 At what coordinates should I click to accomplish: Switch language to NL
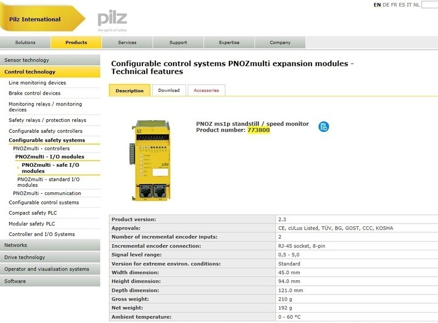416,5
